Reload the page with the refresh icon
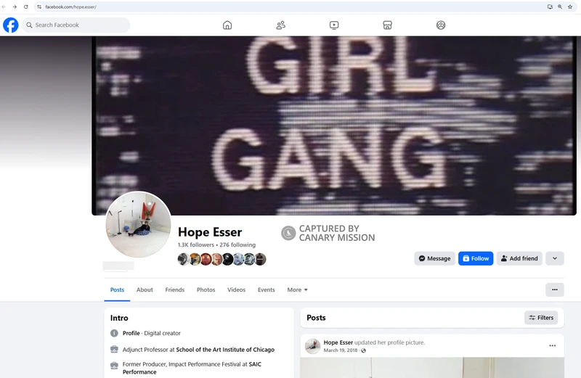The width and height of the screenshot is (581, 378). pos(25,7)
